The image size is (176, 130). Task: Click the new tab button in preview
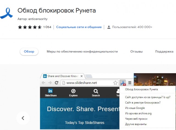89,76
